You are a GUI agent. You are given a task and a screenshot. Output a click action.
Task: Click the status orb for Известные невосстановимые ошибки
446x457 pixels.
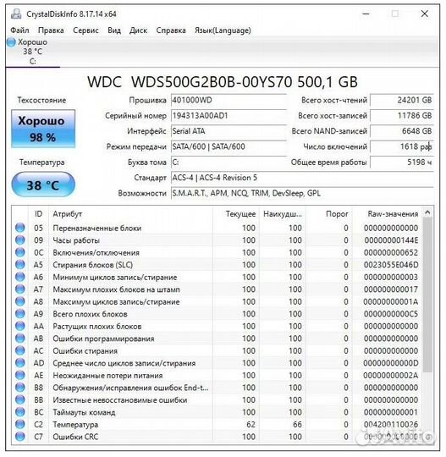20,399
